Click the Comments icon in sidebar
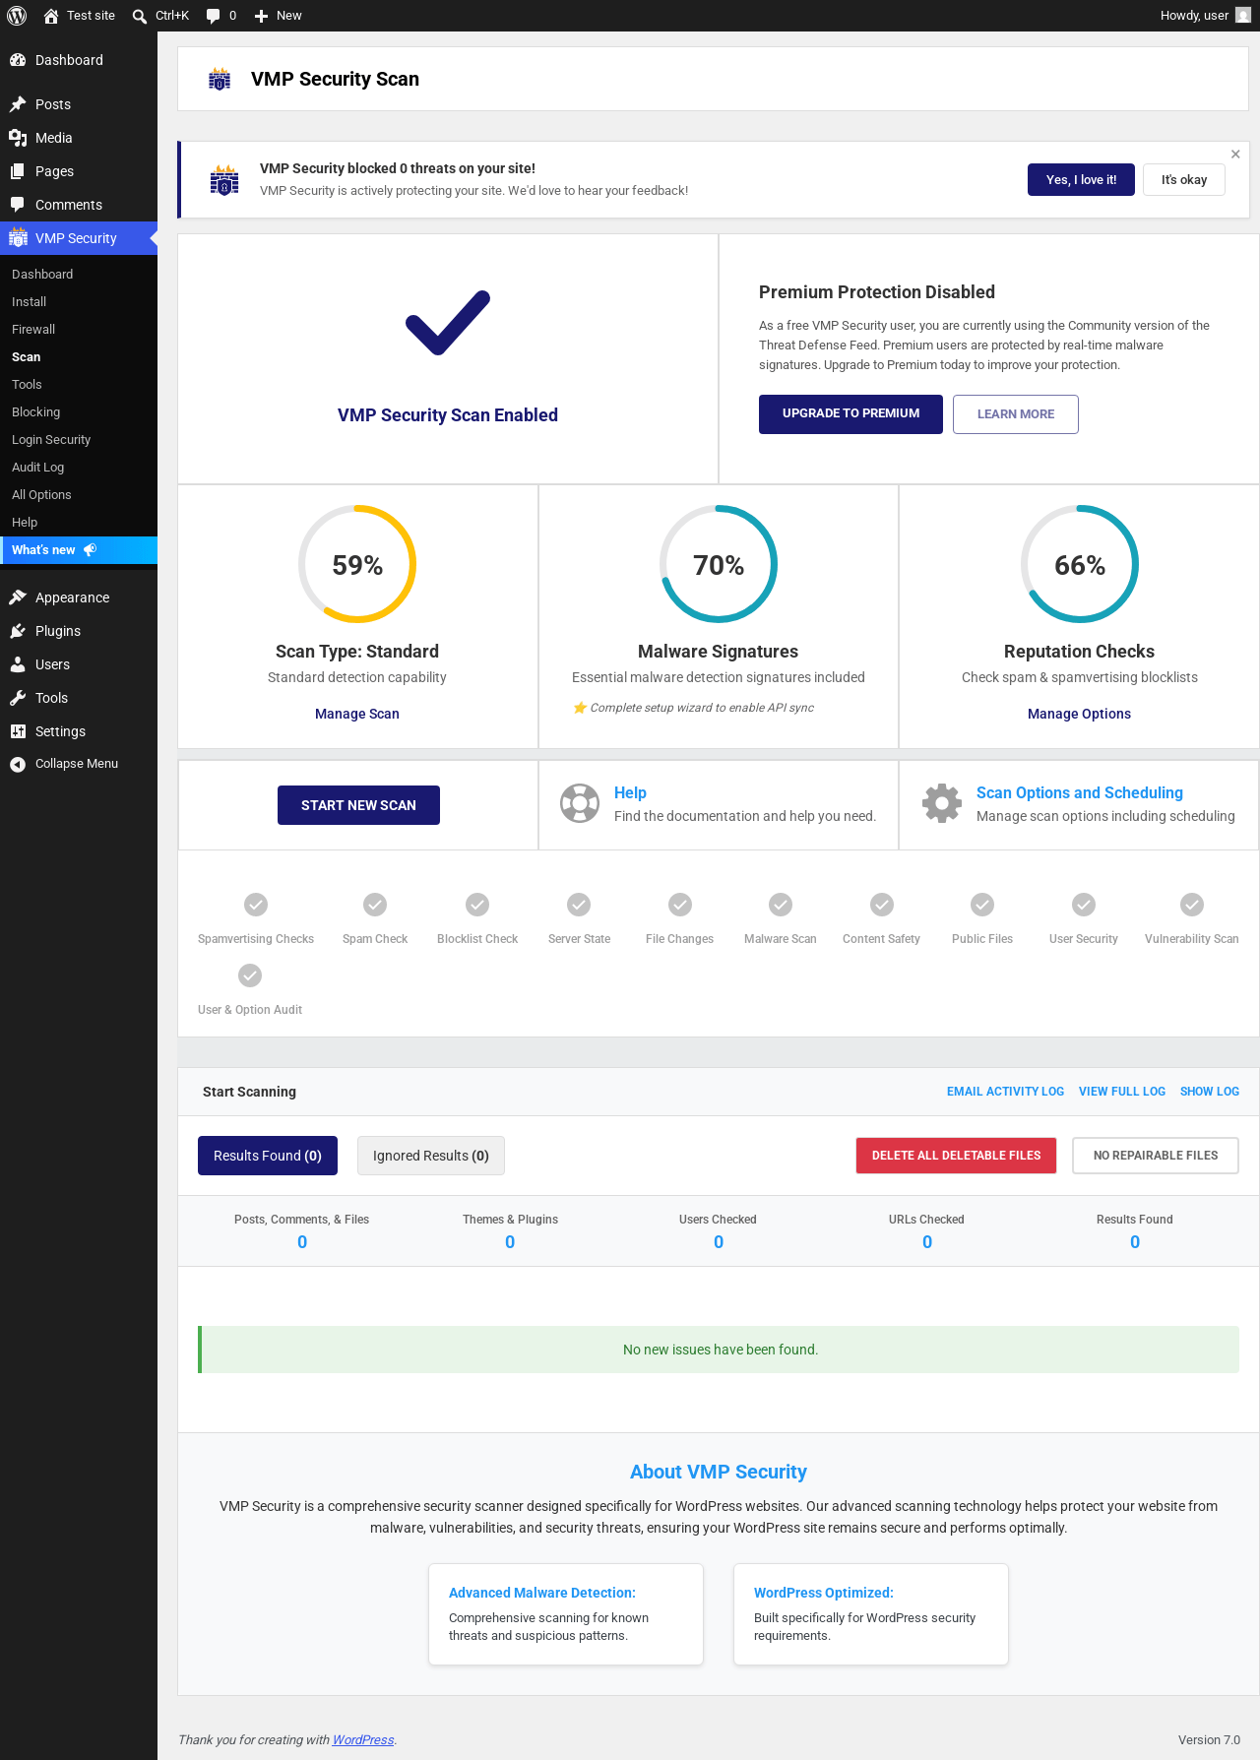This screenshot has width=1260, height=1760. [x=18, y=205]
